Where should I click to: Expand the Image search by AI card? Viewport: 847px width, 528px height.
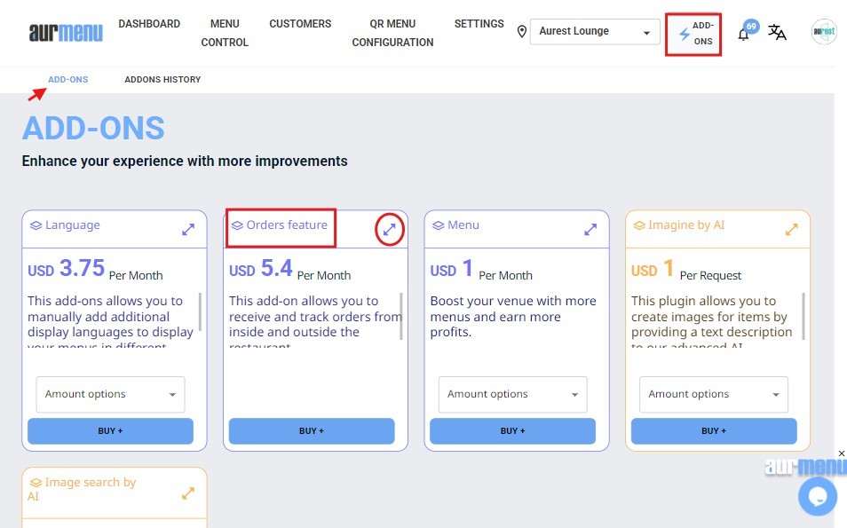click(x=188, y=493)
